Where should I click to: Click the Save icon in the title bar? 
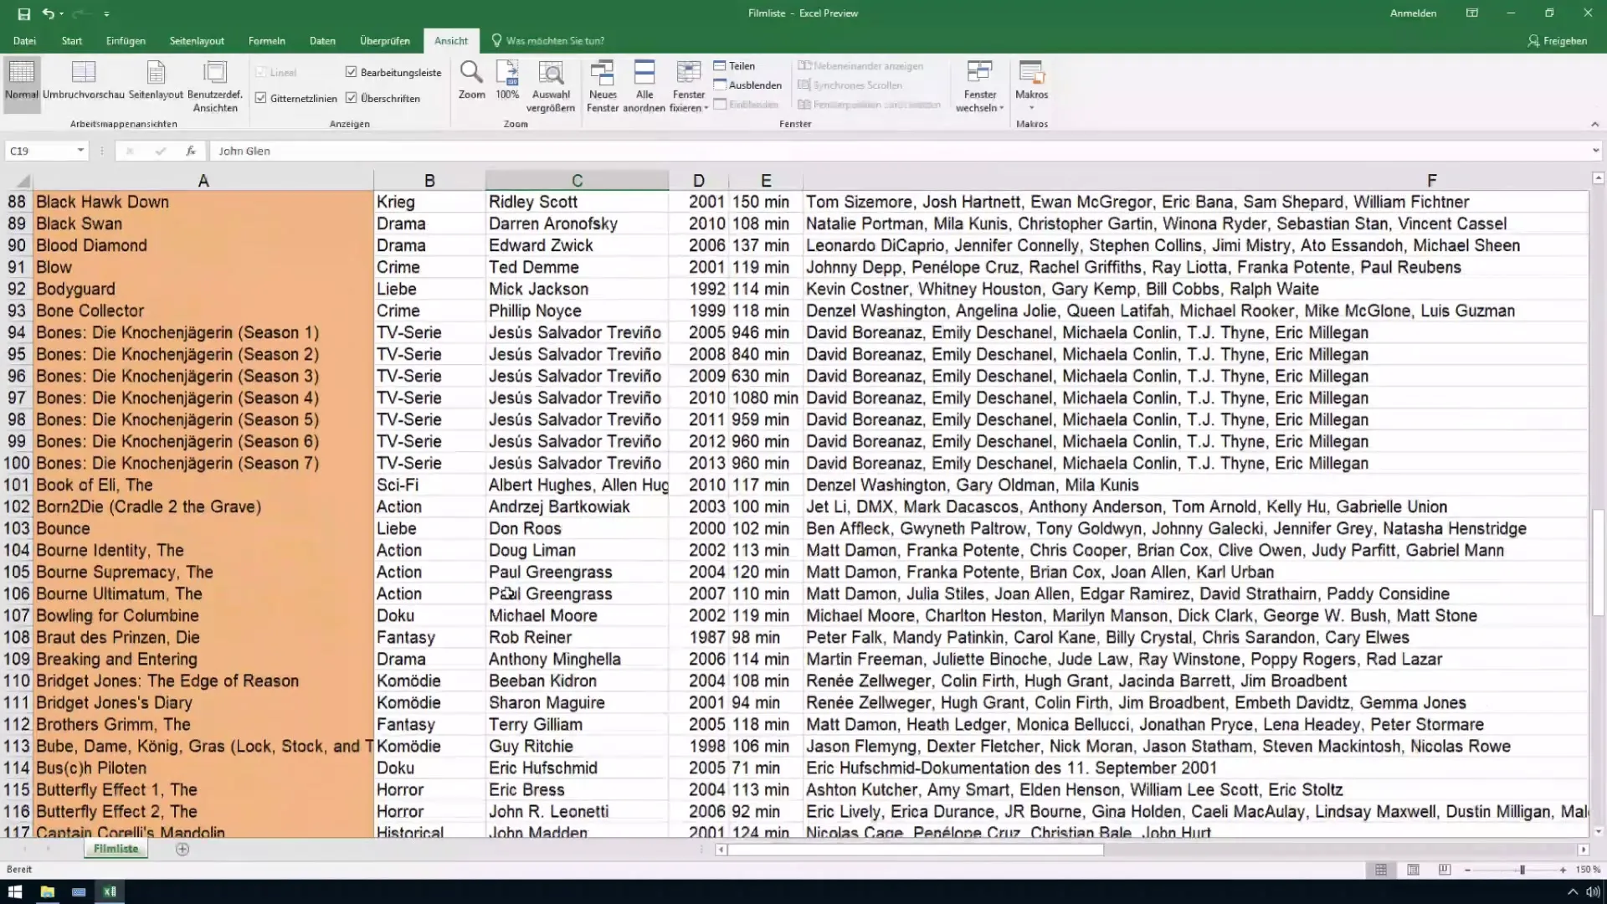(23, 13)
